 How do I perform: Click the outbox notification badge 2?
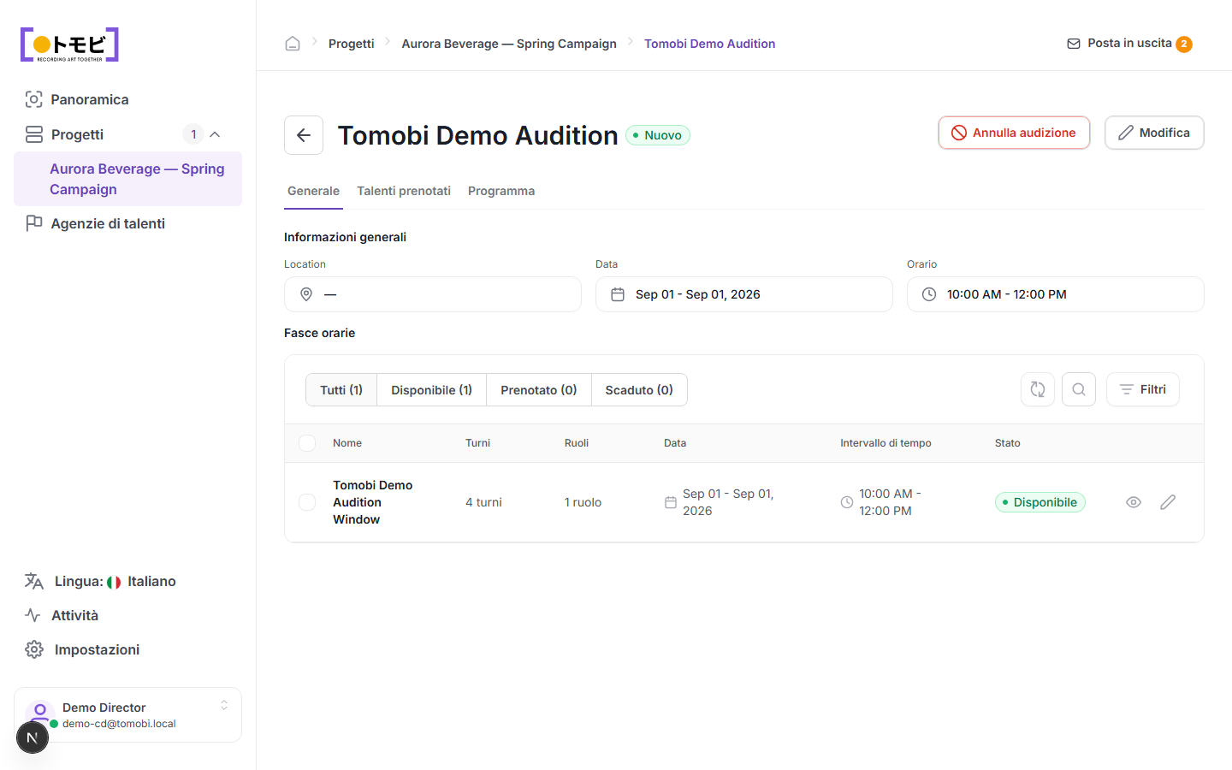coord(1184,44)
